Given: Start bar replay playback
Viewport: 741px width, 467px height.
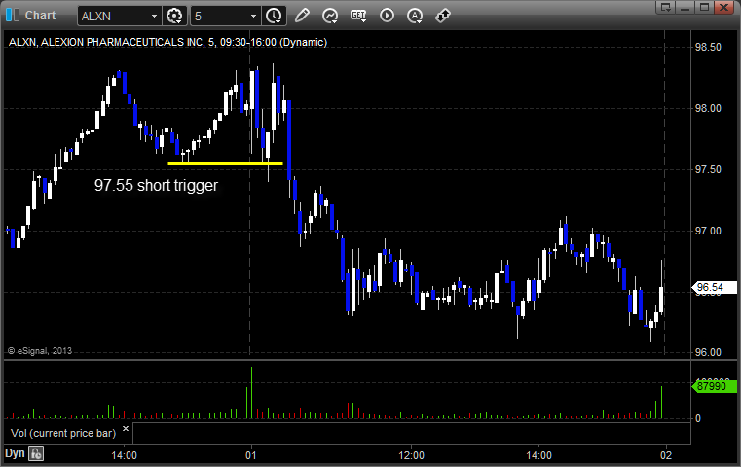Looking at the screenshot, I should coord(387,16).
